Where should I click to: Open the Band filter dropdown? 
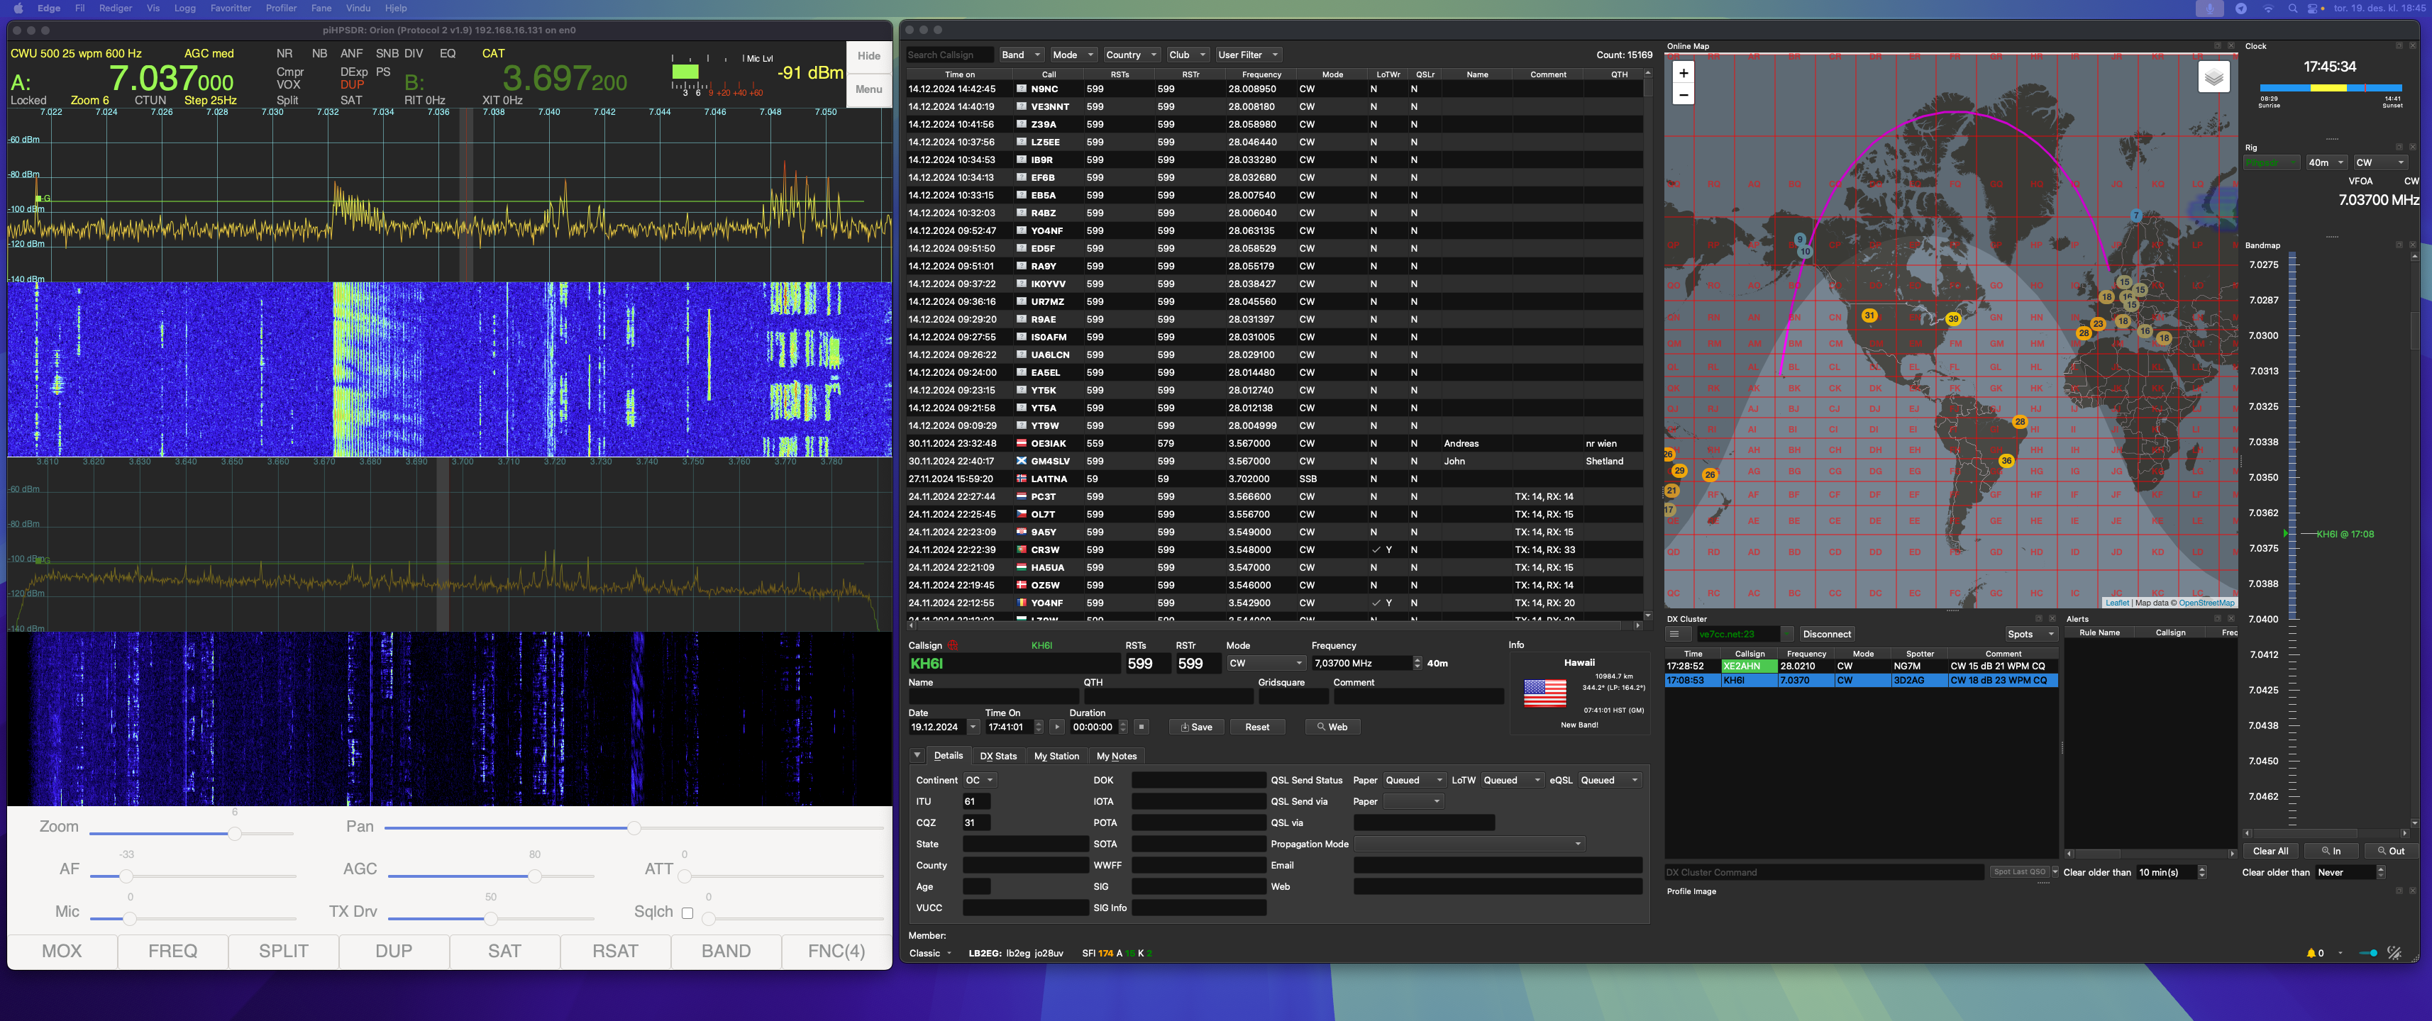tap(1021, 55)
